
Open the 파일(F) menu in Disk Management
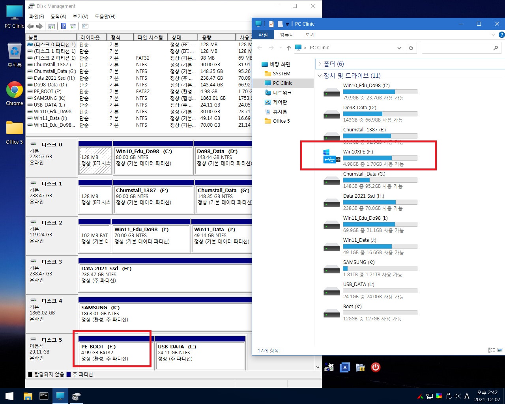37,17
